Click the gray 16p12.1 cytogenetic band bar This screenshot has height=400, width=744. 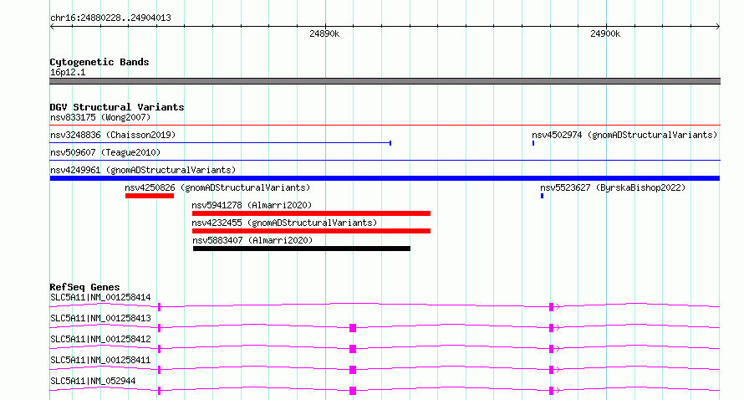click(x=385, y=81)
